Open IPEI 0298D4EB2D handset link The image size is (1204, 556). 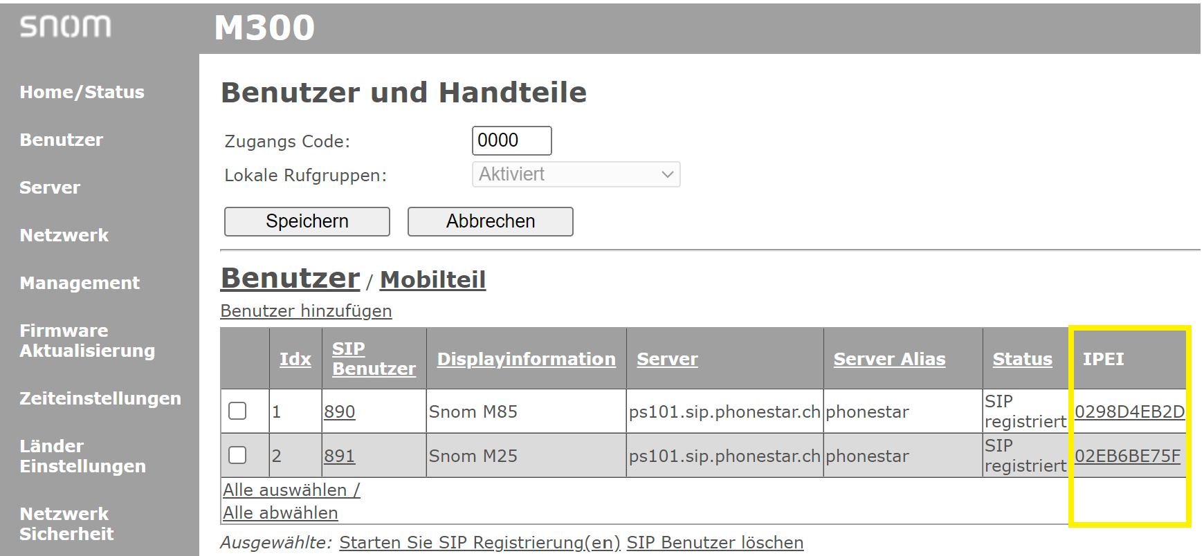coord(1129,411)
